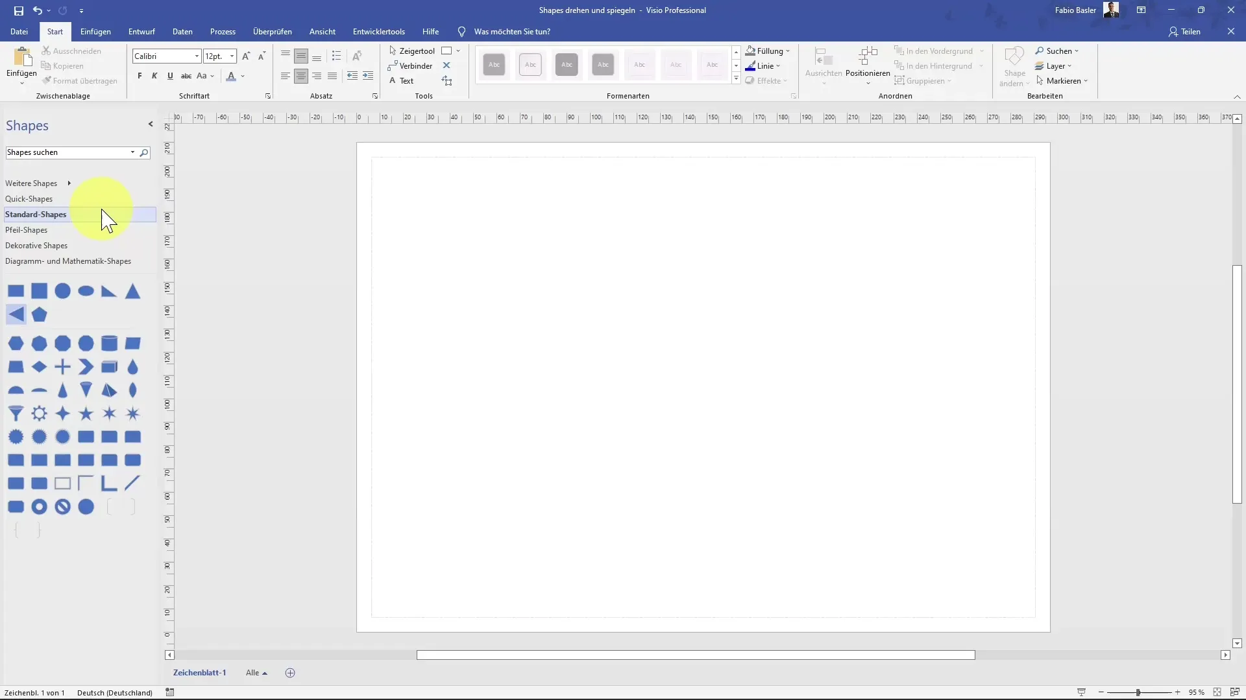1246x700 pixels.
Task: Toggle bullet list formatting
Action: coord(336,56)
